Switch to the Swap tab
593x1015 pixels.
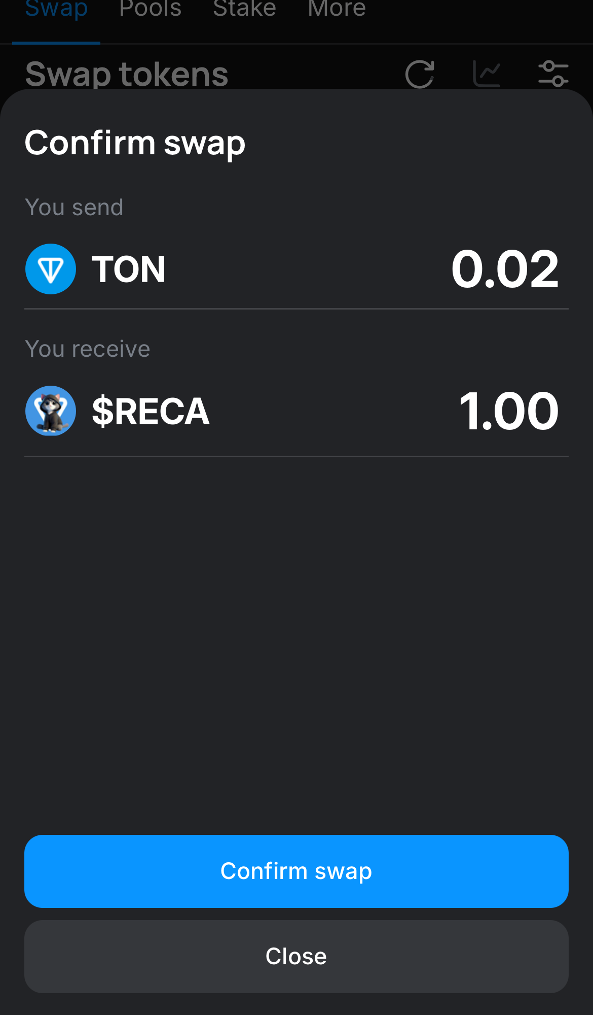pos(56,9)
